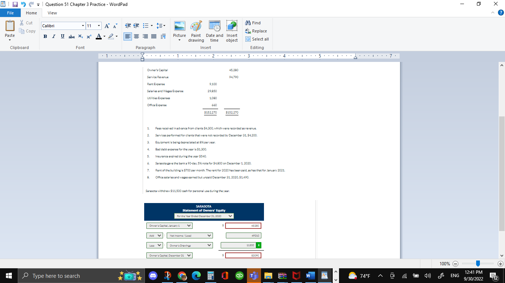Open the Picture dropdown arrow
Viewport: 505px width, 283px height.
click(180, 41)
